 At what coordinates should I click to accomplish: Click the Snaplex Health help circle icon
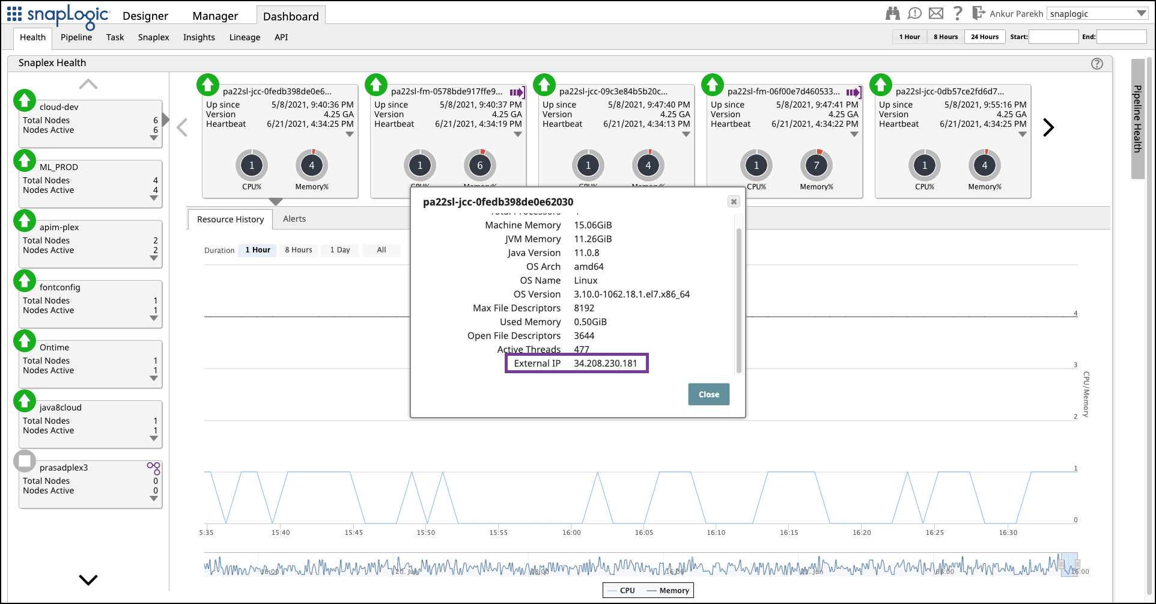point(1097,64)
